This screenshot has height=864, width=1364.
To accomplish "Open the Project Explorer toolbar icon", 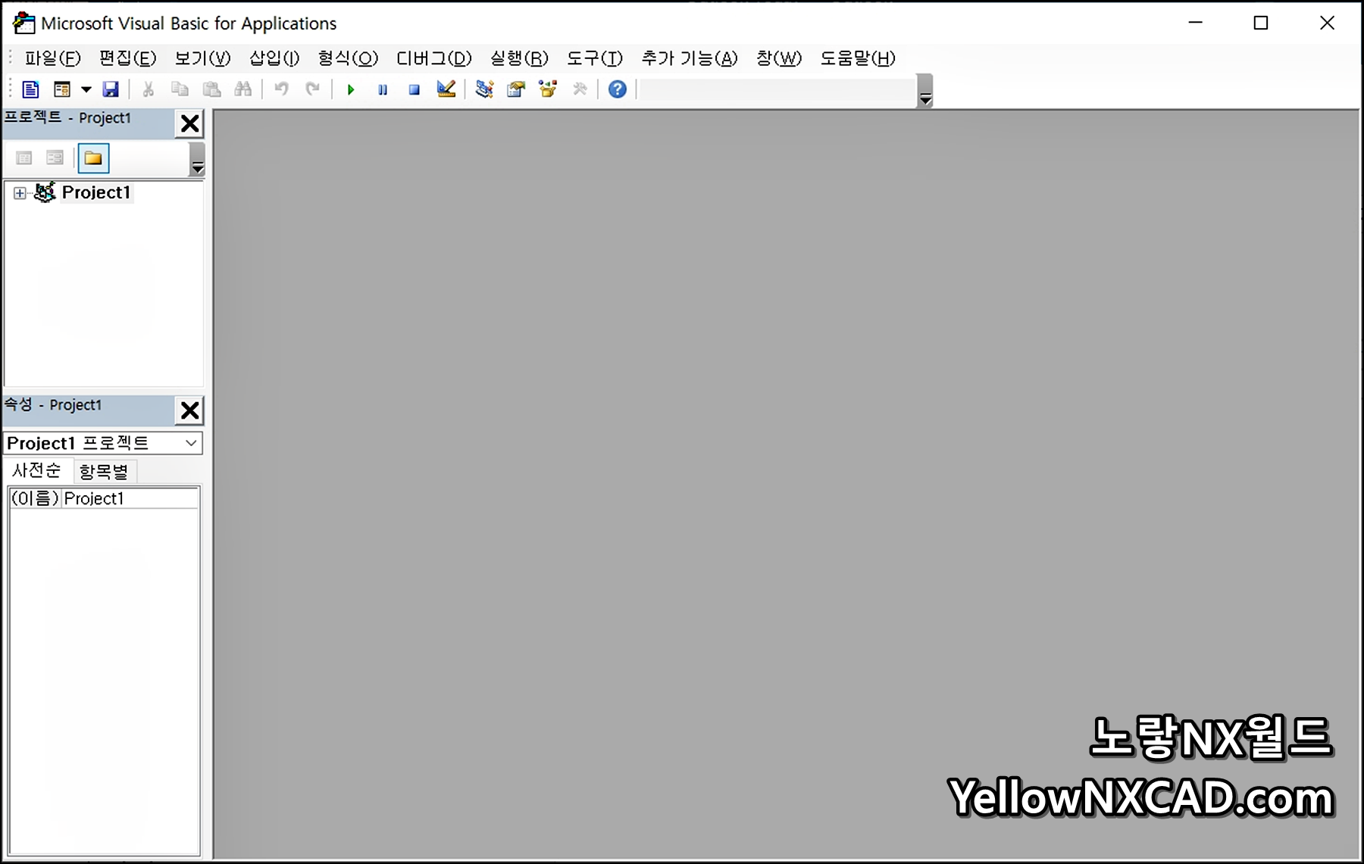I will 484,89.
